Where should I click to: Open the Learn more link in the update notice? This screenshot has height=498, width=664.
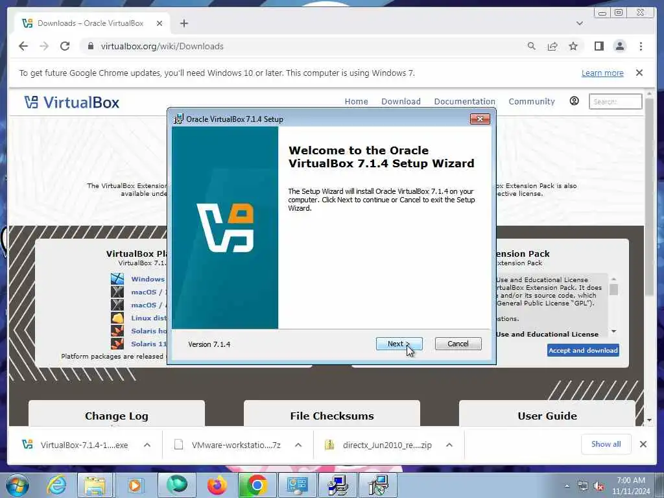click(602, 73)
